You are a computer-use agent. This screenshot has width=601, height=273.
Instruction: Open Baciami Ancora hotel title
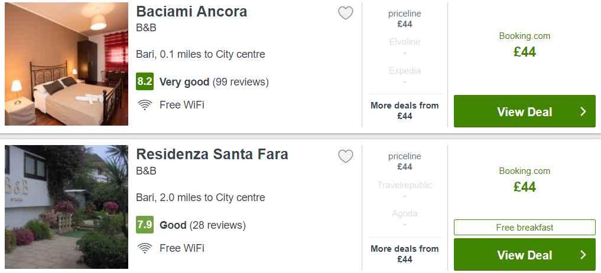(x=191, y=11)
